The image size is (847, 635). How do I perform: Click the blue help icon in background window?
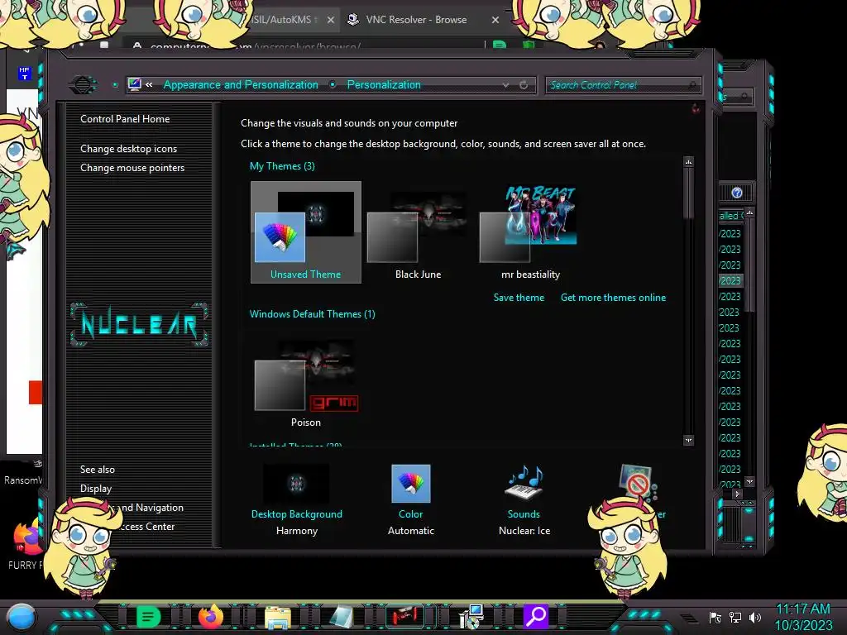click(737, 193)
